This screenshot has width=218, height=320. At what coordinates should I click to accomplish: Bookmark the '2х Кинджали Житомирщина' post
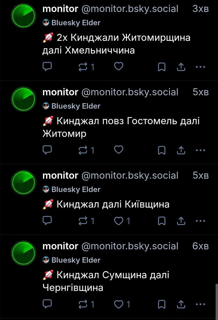click(162, 67)
